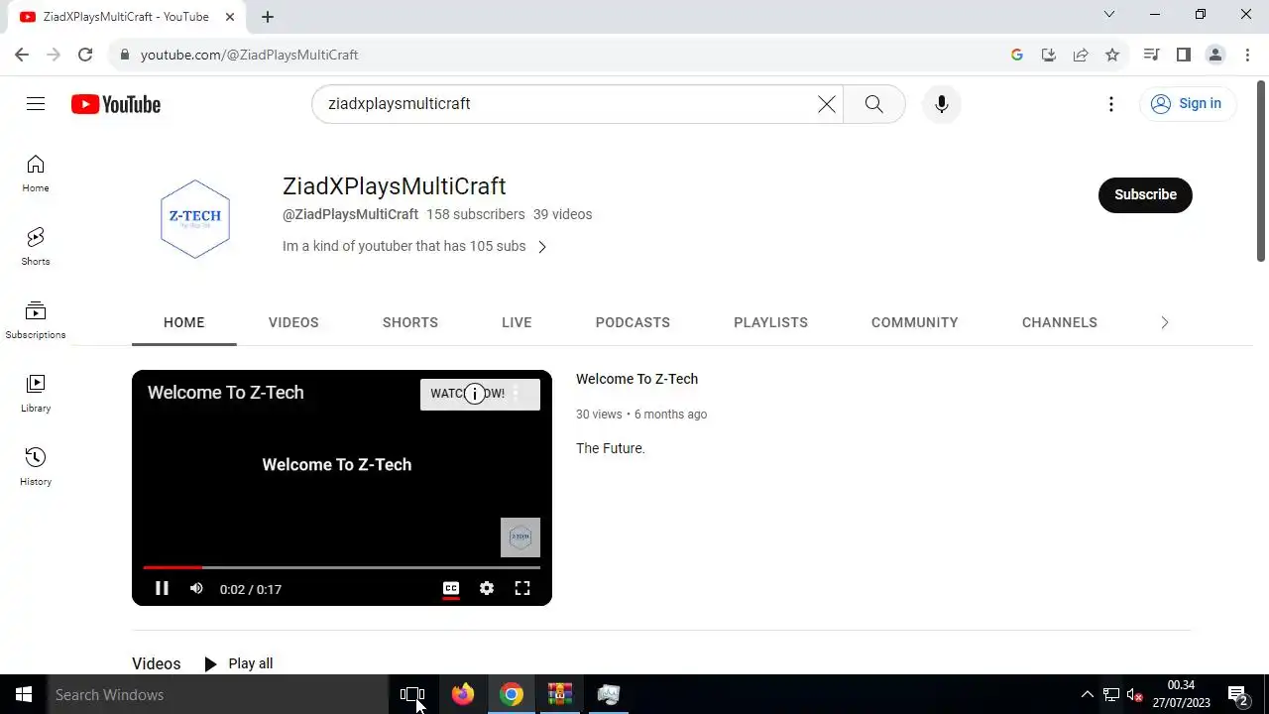Click the Z-Tech channel avatar
This screenshot has height=714, width=1269.
(195, 219)
